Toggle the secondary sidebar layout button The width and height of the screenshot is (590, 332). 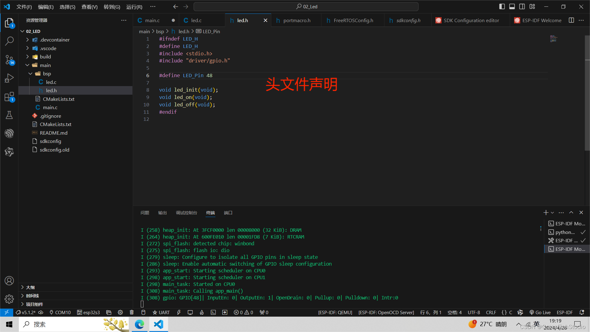(x=522, y=6)
